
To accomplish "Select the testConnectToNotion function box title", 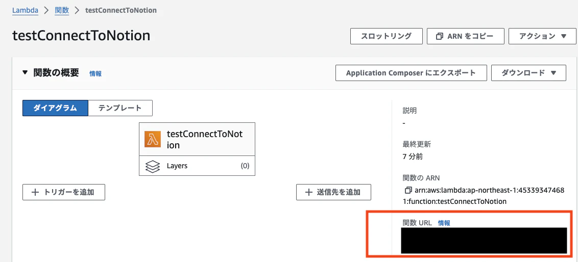I will click(x=205, y=140).
